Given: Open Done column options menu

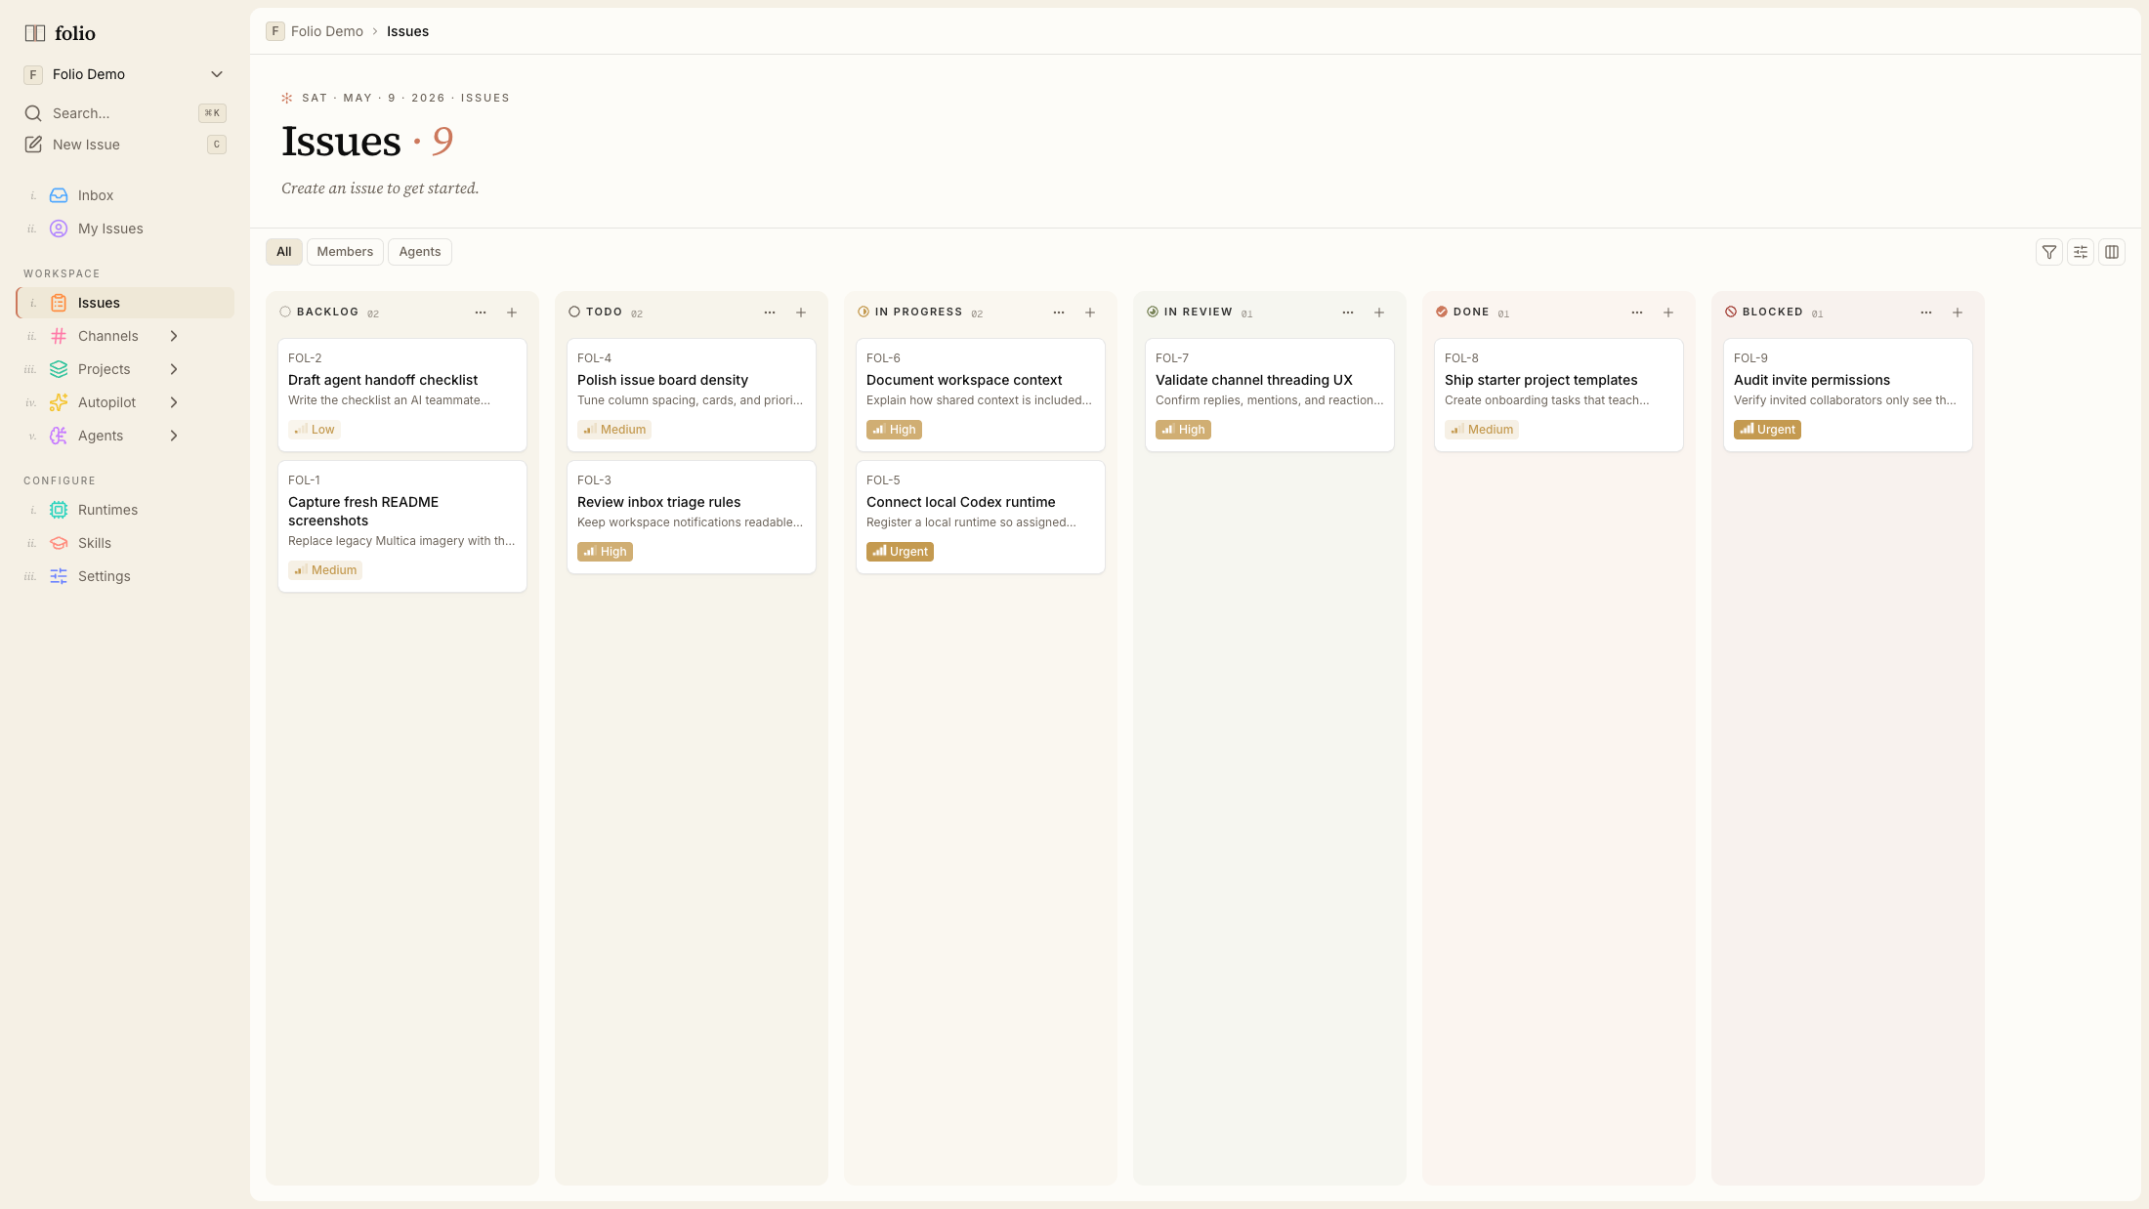Looking at the screenshot, I should pyautogui.click(x=1637, y=313).
